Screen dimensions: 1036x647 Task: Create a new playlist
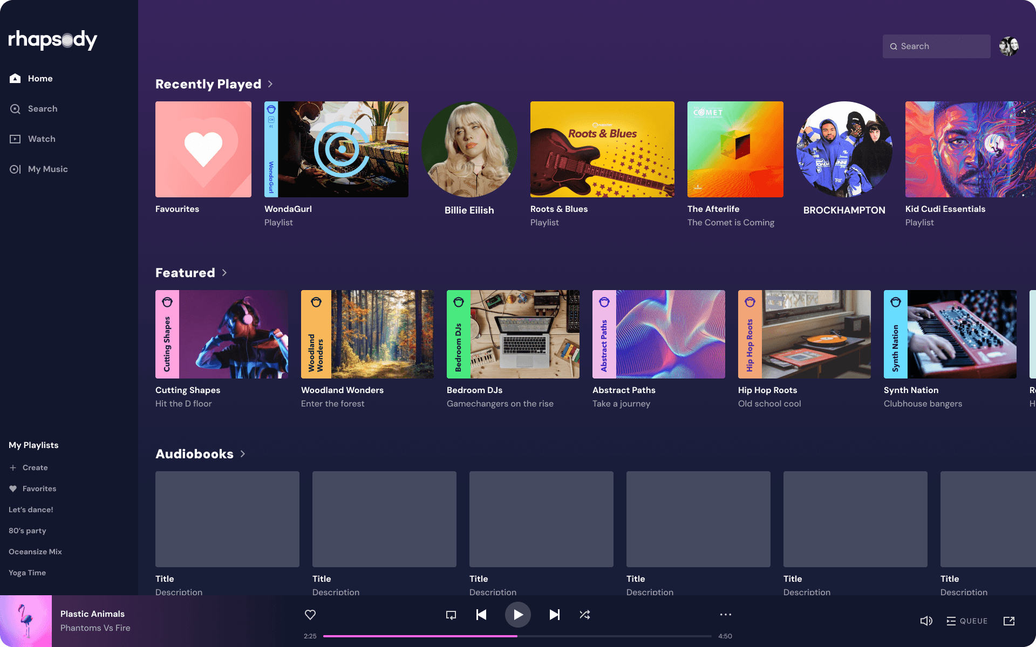(x=35, y=467)
